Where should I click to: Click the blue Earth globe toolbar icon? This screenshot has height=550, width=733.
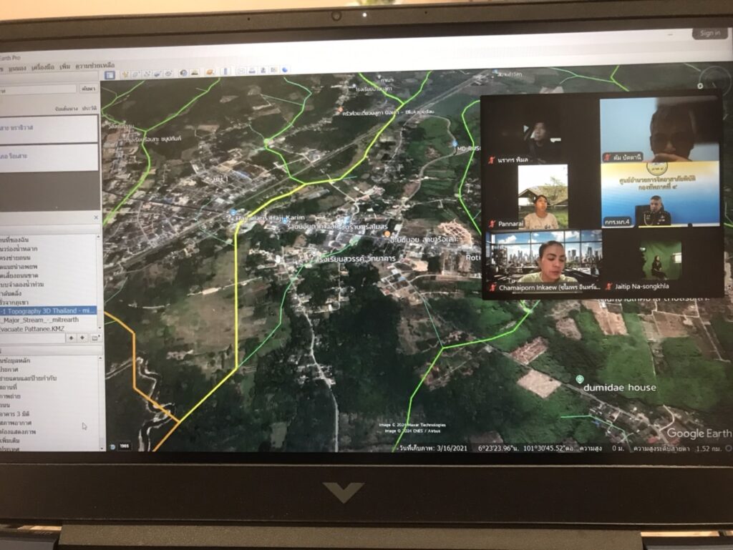pyautogui.click(x=285, y=70)
